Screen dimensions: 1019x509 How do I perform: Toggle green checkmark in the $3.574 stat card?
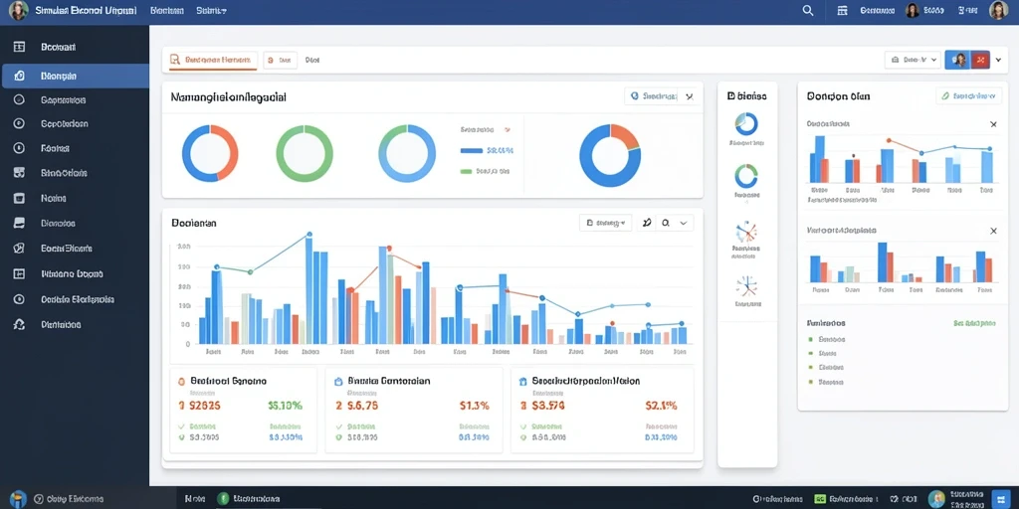(x=523, y=427)
